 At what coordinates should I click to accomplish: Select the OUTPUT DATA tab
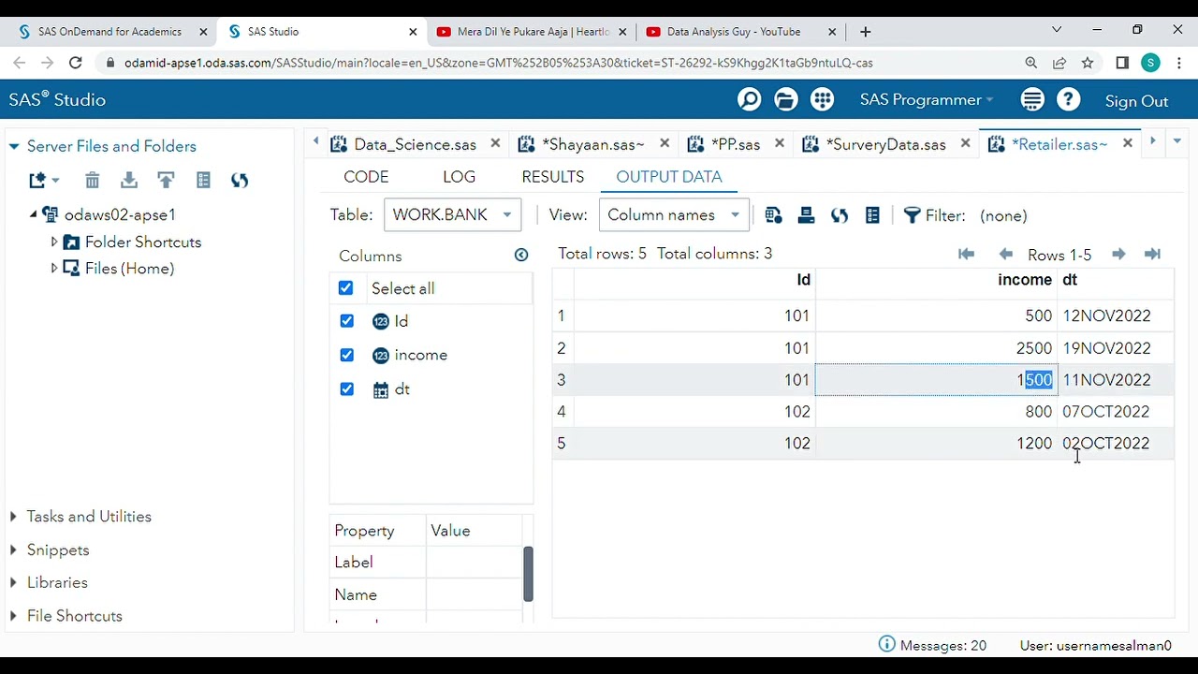[669, 177]
